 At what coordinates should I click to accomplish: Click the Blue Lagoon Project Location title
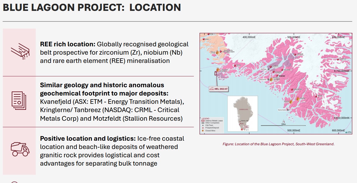(x=92, y=7)
